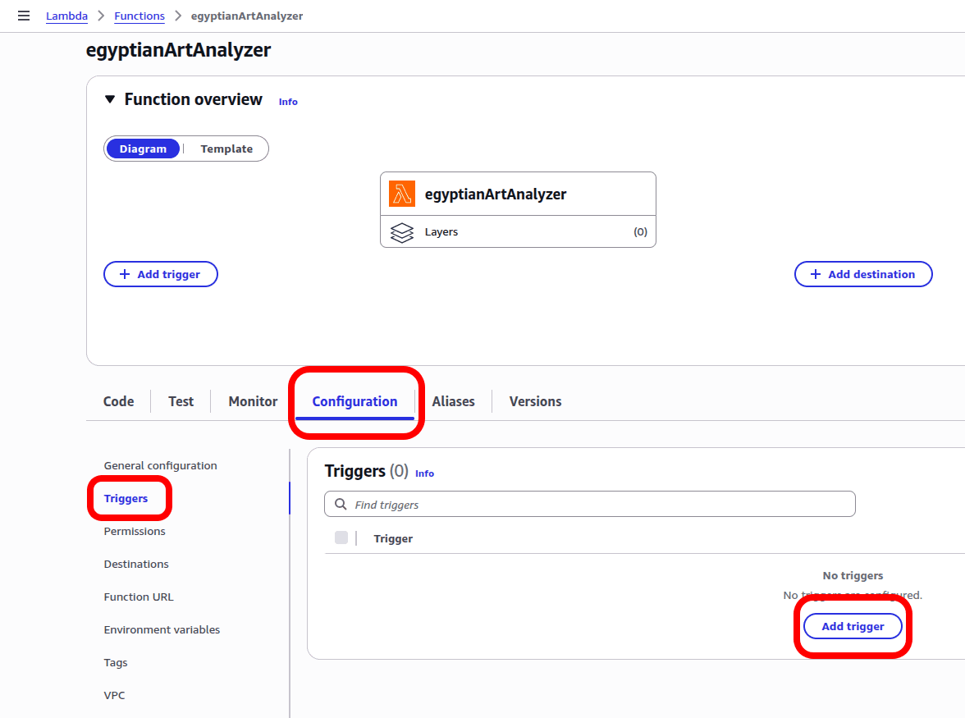Viewport: 965px width, 718px height.
Task: Switch to Diagram view
Action: tap(143, 149)
